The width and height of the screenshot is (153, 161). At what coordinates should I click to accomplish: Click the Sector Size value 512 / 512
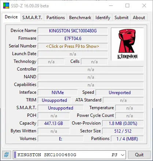coord(123,131)
